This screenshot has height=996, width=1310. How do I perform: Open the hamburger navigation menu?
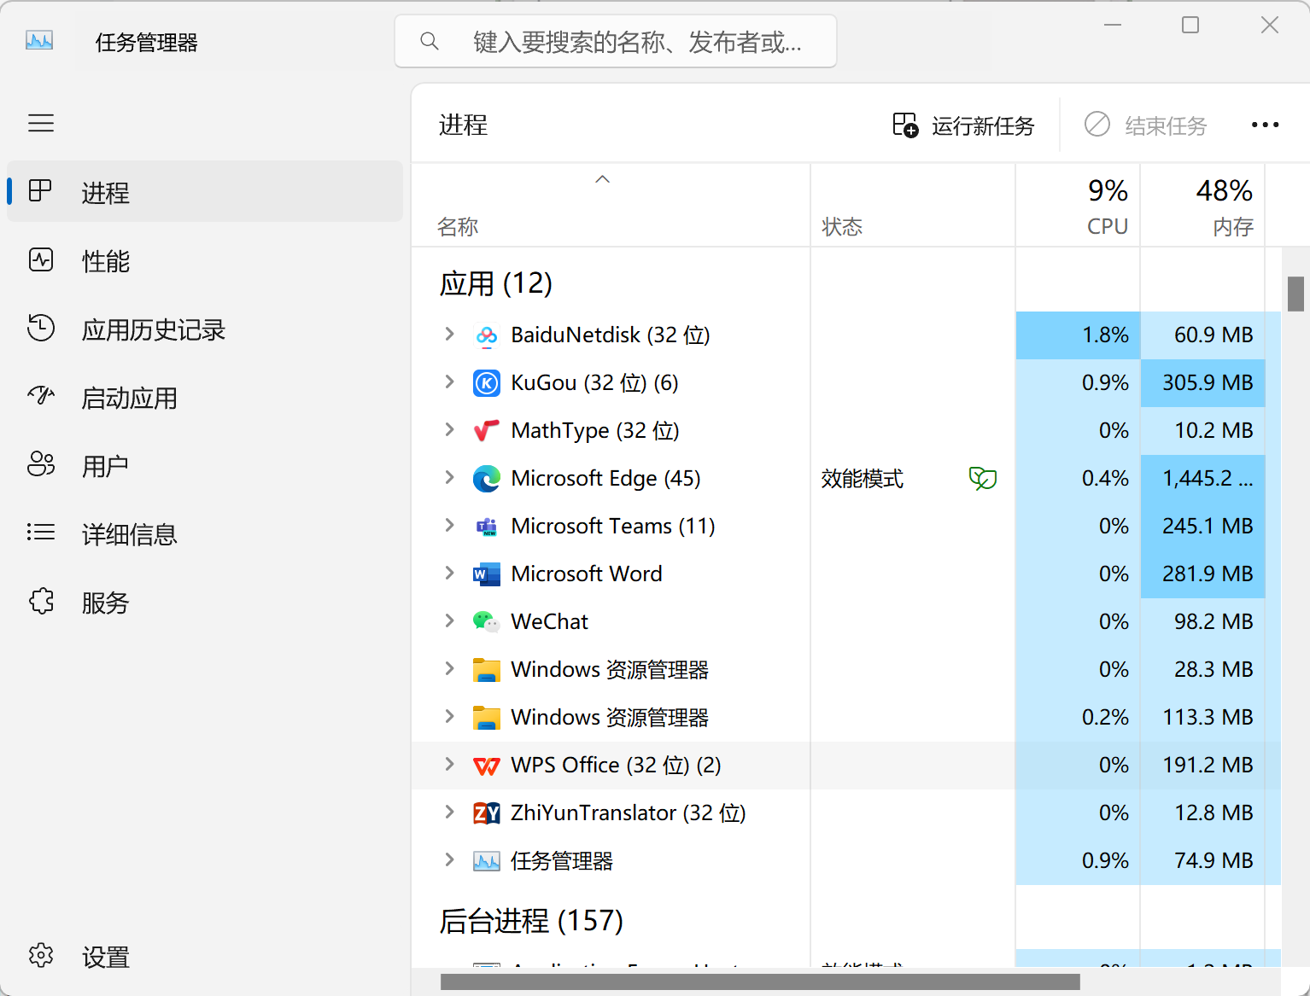pos(41,124)
